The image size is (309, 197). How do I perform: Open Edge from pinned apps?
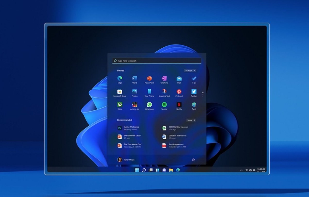pyautogui.click(x=120, y=80)
